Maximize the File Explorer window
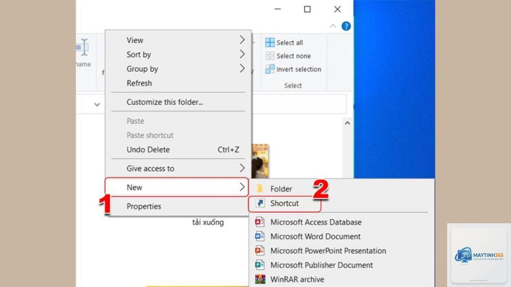This screenshot has width=511, height=287. (x=307, y=9)
